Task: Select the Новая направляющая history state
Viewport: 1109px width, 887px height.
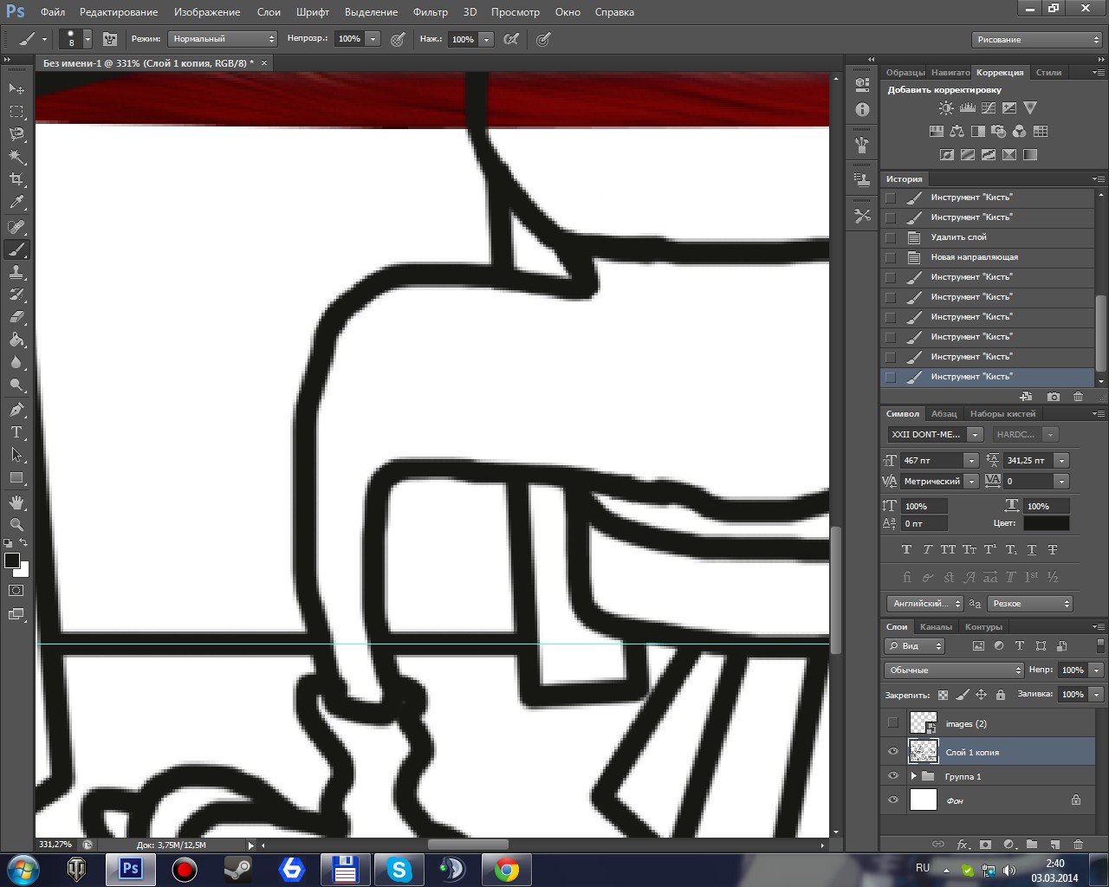Action: [988, 257]
